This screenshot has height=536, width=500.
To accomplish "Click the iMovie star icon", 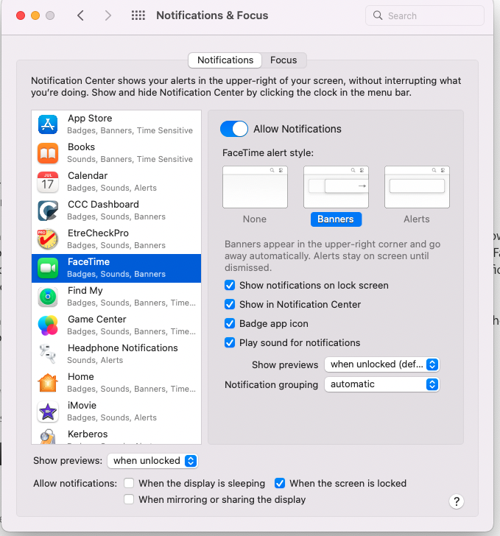I will pos(48,412).
